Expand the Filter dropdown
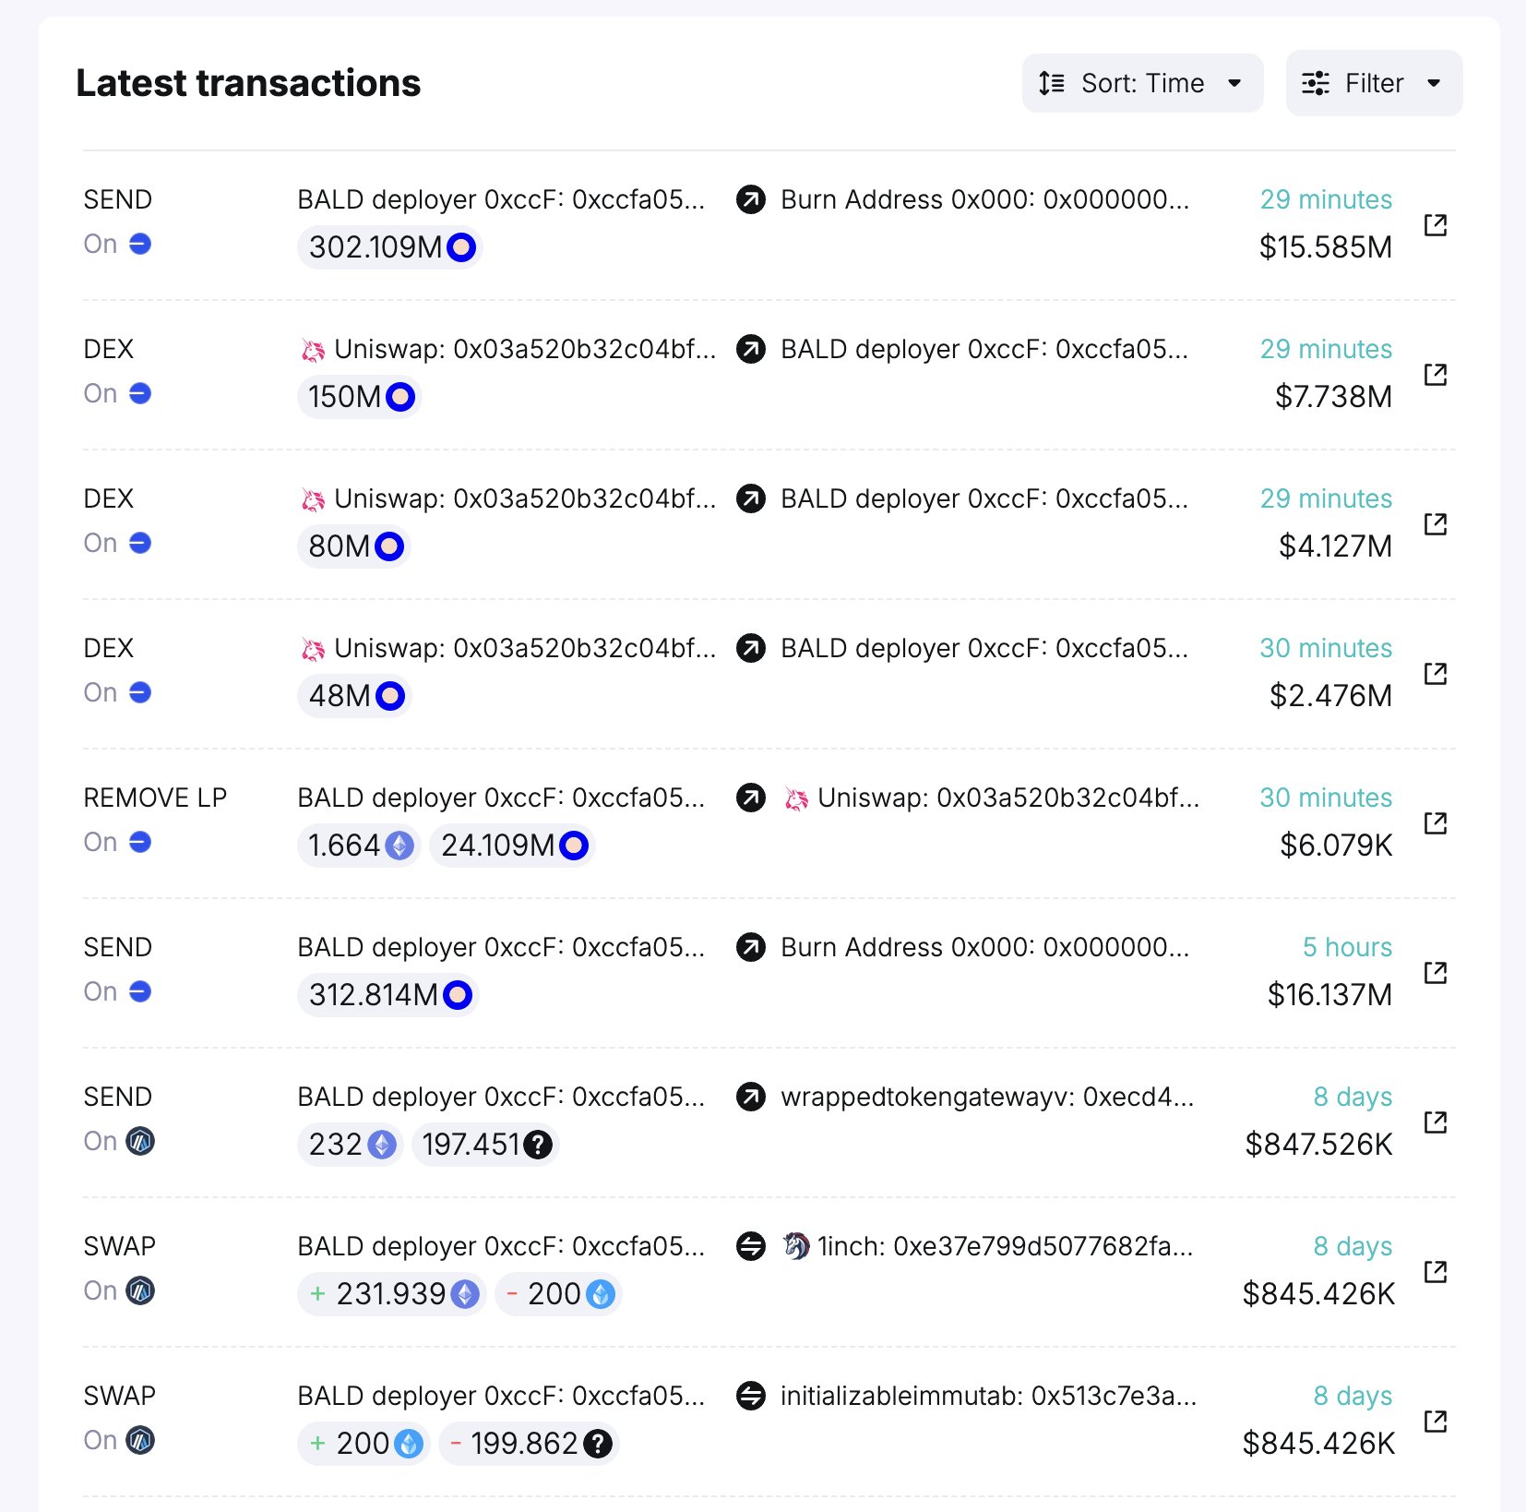 pos(1373,83)
